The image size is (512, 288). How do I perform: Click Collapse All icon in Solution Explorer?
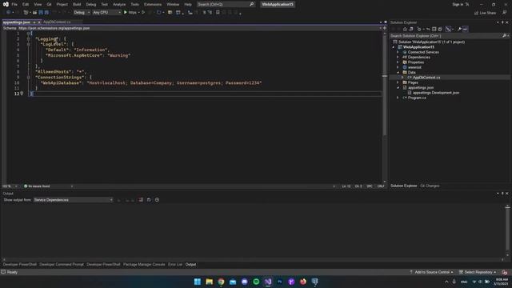click(x=434, y=29)
